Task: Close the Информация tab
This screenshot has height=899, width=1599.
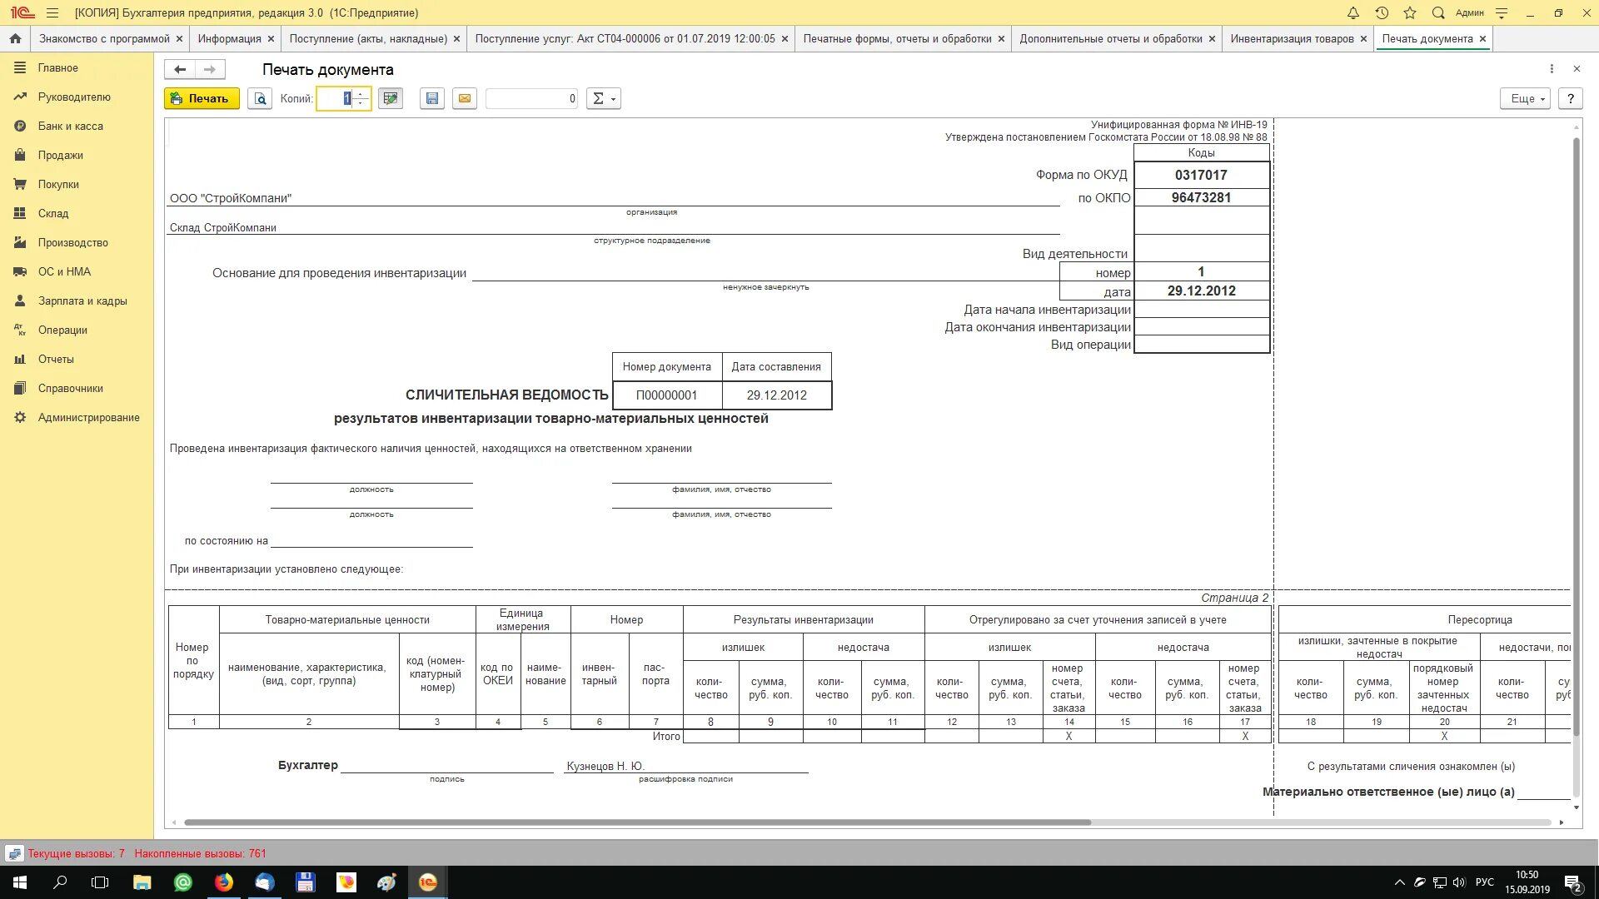Action: point(271,38)
